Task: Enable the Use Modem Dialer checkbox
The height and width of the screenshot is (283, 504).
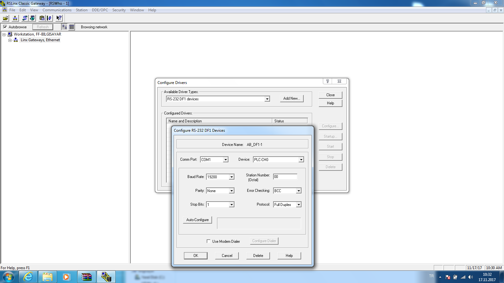Action: pos(209,241)
